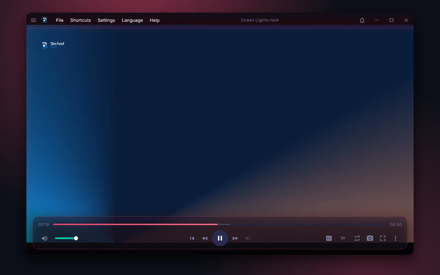Fast forward the video
The image size is (440, 275).
click(235, 238)
